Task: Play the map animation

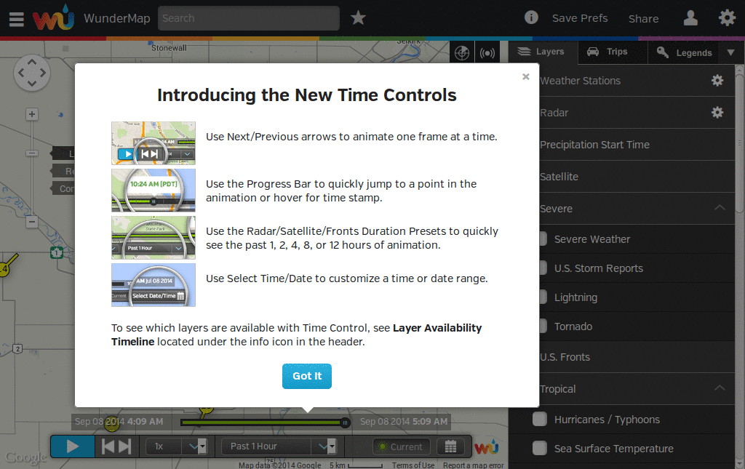Action: pos(73,446)
